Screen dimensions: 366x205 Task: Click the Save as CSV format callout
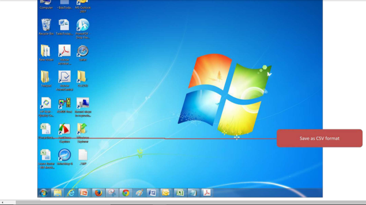coord(319,138)
